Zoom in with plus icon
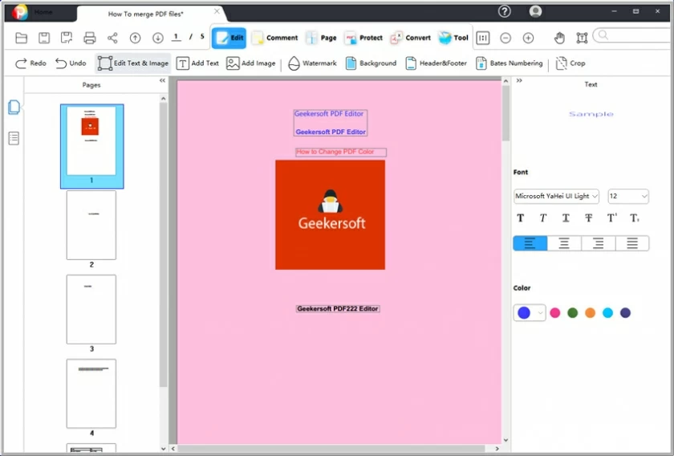Image resolution: width=674 pixels, height=456 pixels. pyautogui.click(x=528, y=38)
